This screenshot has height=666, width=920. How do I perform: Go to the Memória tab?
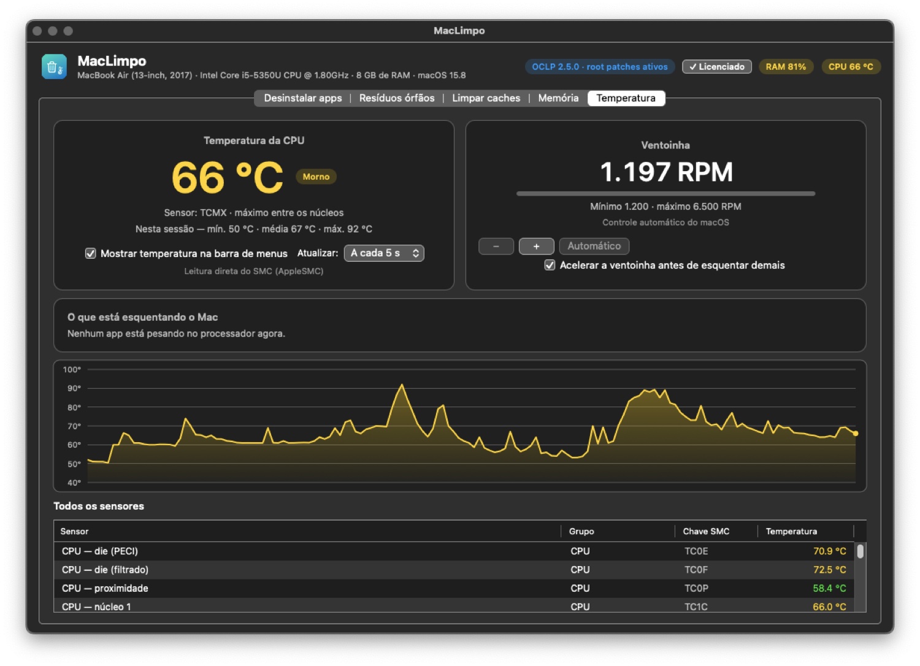[558, 98]
